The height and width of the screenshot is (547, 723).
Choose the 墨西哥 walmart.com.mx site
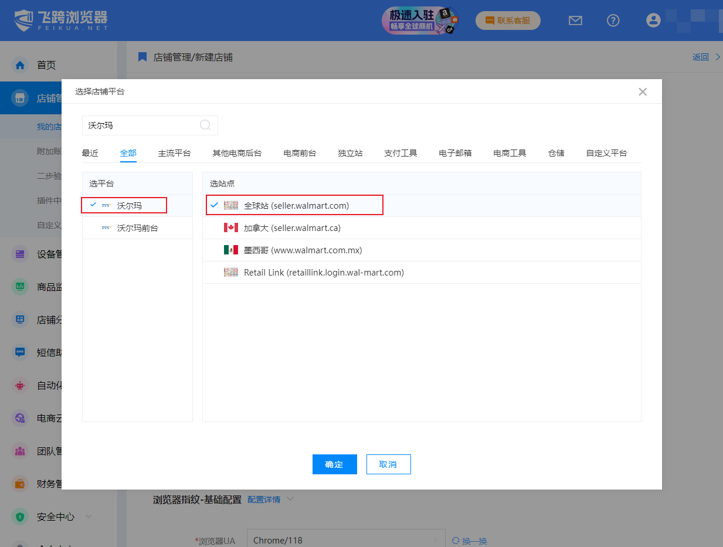coord(303,250)
